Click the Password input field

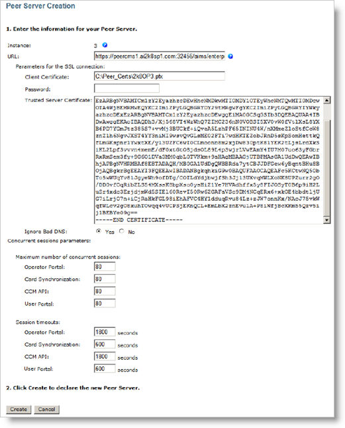126,88
